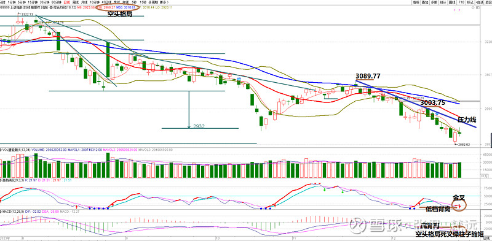The height and width of the screenshot is (241, 492).
Task: Open the 多股 multi-stock button
Action: coord(434,2)
